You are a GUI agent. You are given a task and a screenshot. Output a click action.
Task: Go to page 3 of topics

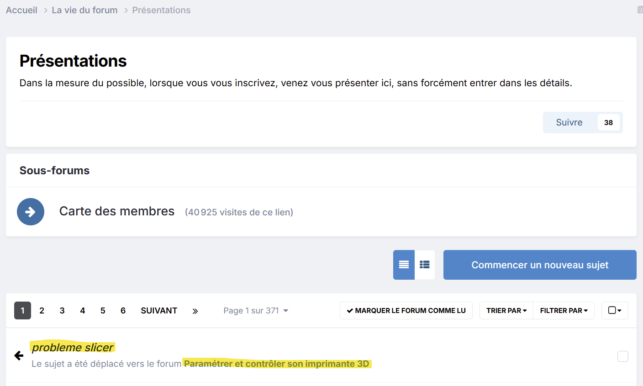tap(62, 311)
